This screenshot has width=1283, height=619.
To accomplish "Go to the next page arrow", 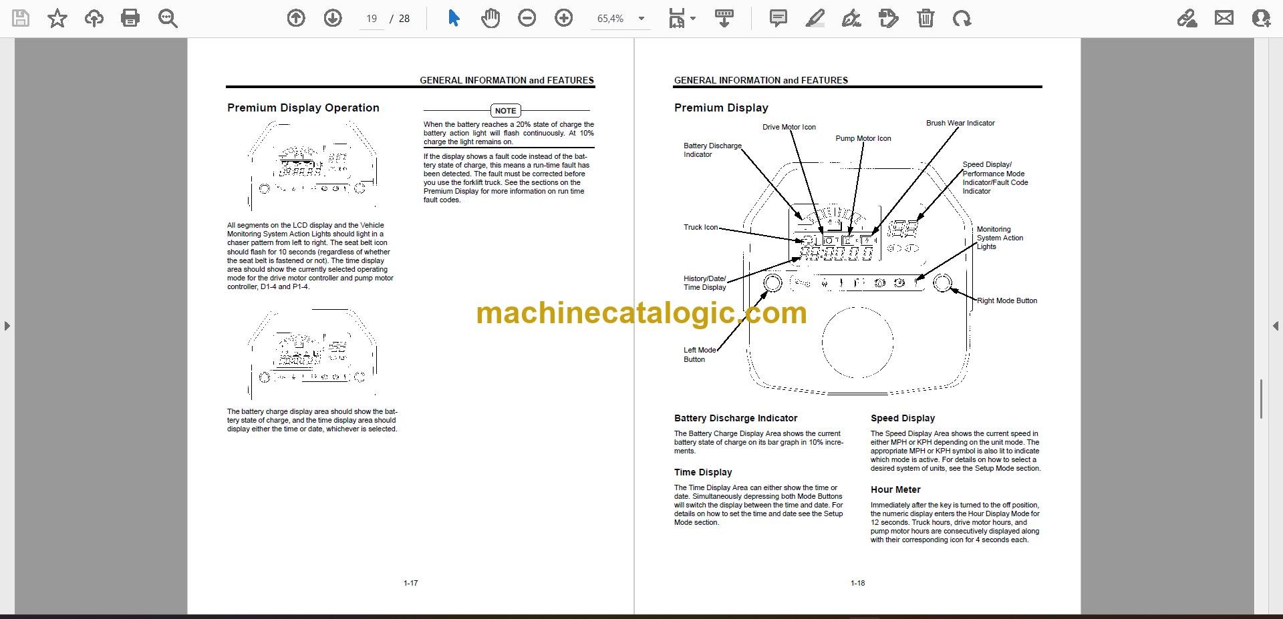I will coord(333,18).
